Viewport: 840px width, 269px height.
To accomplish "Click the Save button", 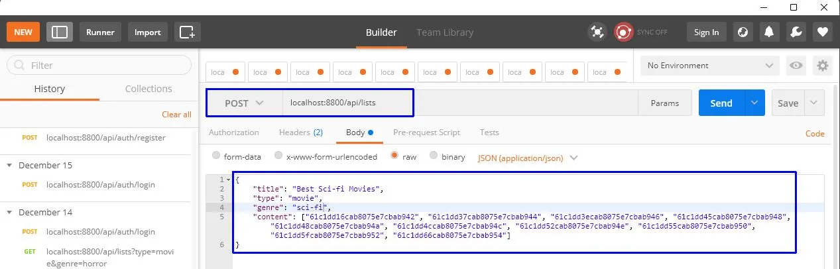I will click(788, 103).
